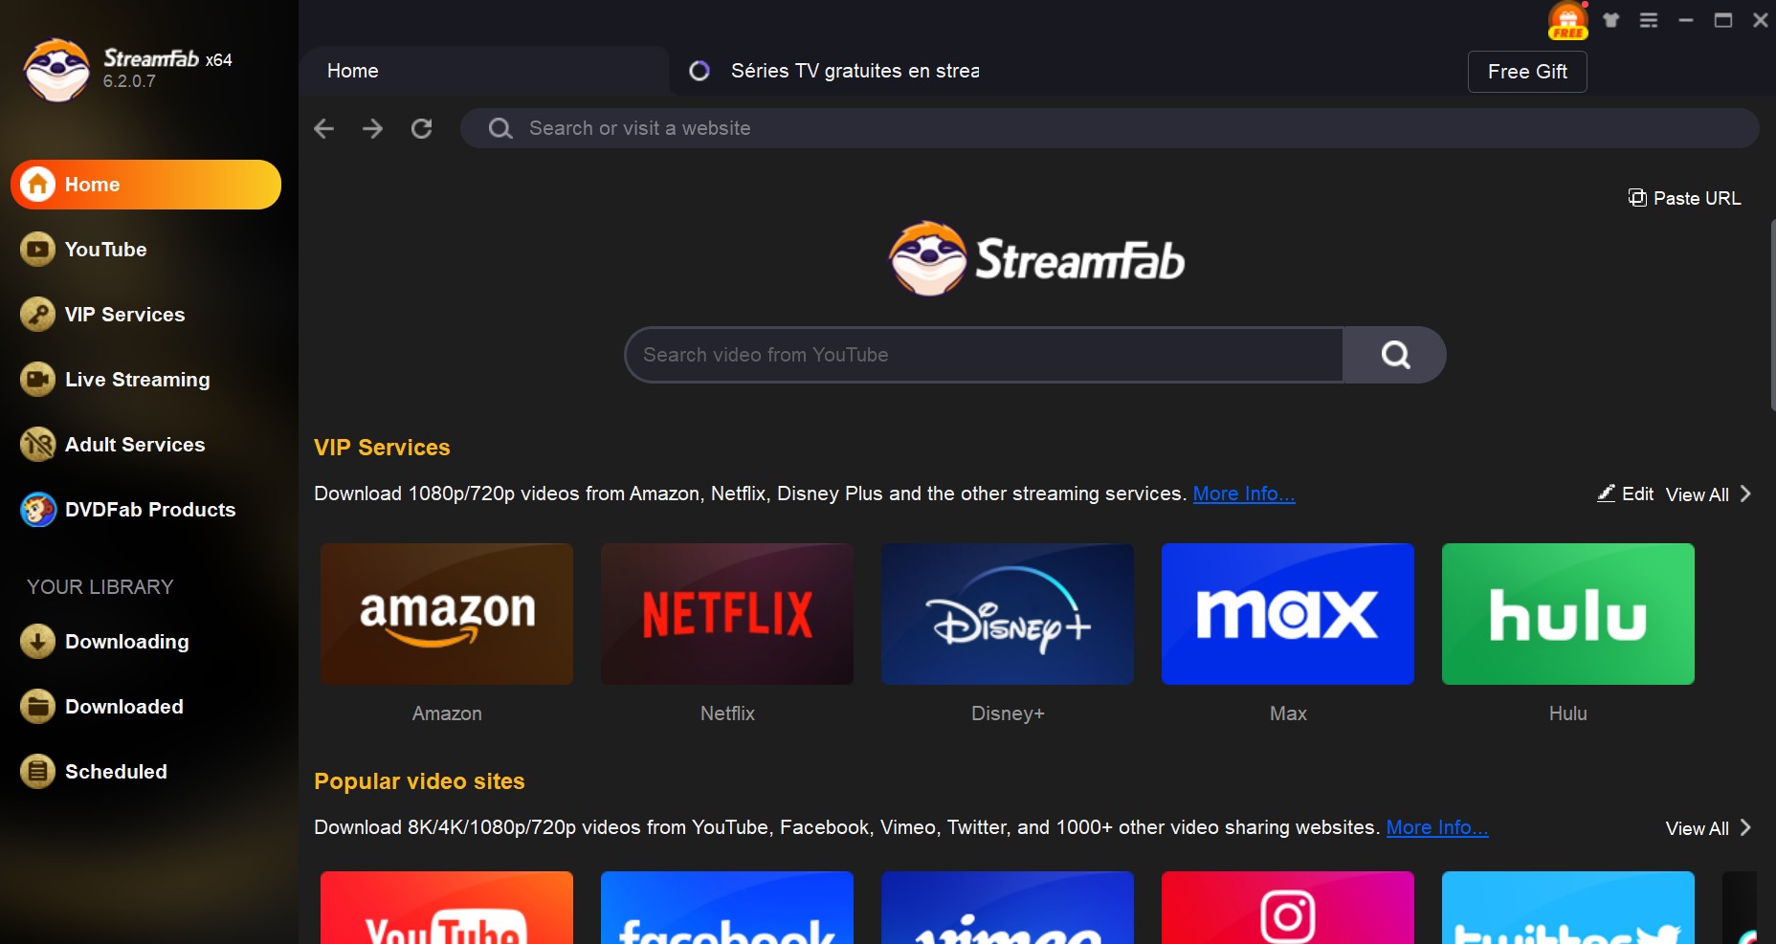Open the Netflix service tile
This screenshot has width=1776, height=944.
(x=727, y=614)
